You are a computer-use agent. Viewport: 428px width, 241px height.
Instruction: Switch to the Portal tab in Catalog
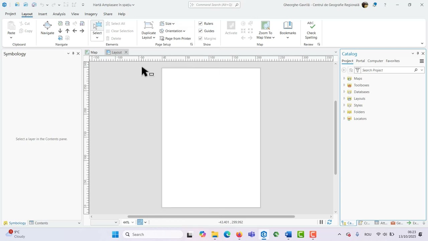coord(360,61)
